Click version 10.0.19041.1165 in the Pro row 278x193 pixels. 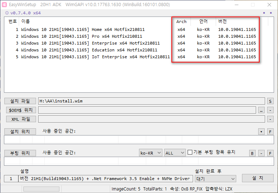click(237, 36)
